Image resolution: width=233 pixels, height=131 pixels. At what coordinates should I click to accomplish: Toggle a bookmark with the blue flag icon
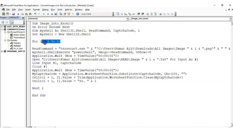pos(160,14)
